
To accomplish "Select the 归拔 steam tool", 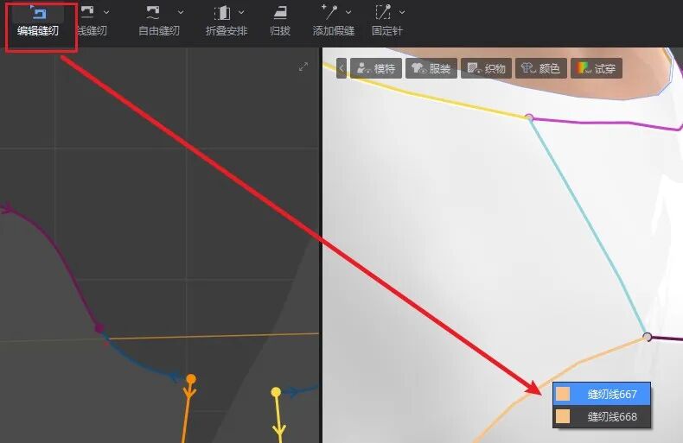I will coord(280,22).
